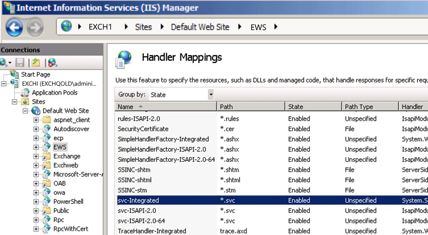Click the Delete Connection icon in Connections toolbar
The width and height of the screenshot is (428, 235).
[53, 63]
